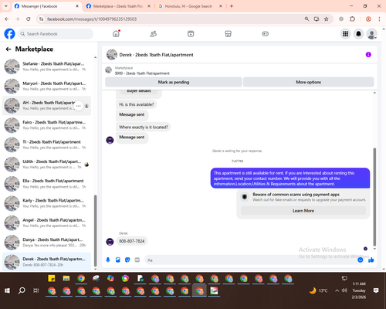Open the Friends icon in top navigation

tap(154, 34)
